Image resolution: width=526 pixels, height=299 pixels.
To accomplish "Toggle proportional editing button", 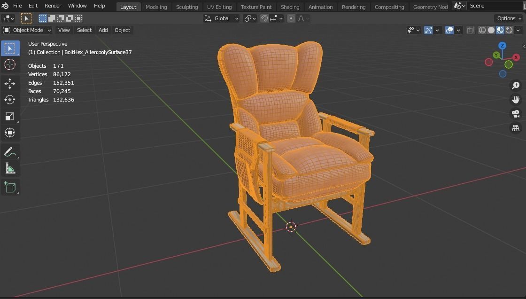I will 291,18.
